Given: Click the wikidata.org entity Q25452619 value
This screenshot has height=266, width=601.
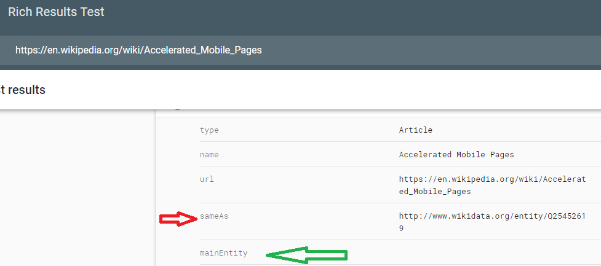Looking at the screenshot, I should [x=492, y=222].
